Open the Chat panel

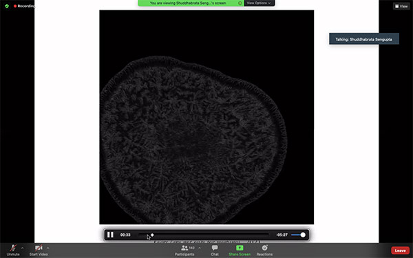coord(215,250)
